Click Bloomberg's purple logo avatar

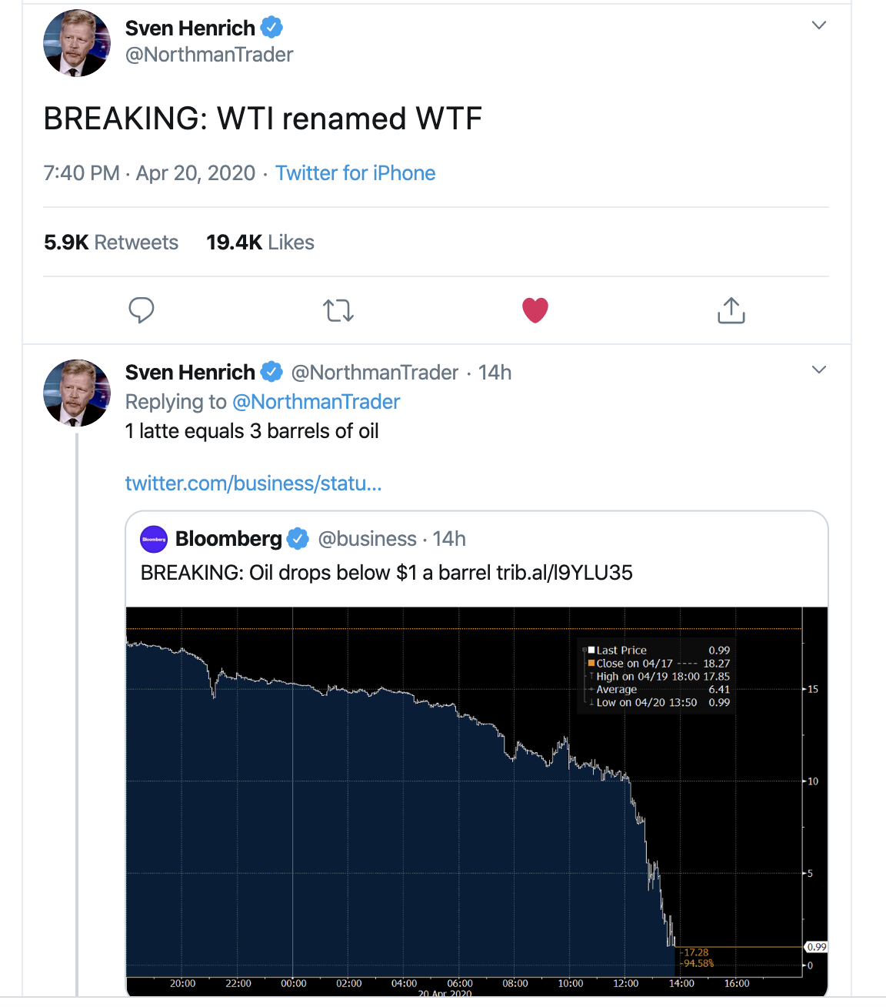coord(154,539)
